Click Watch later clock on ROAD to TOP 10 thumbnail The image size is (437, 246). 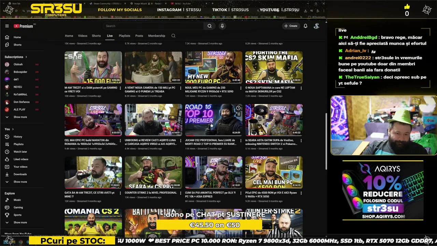[238, 108]
